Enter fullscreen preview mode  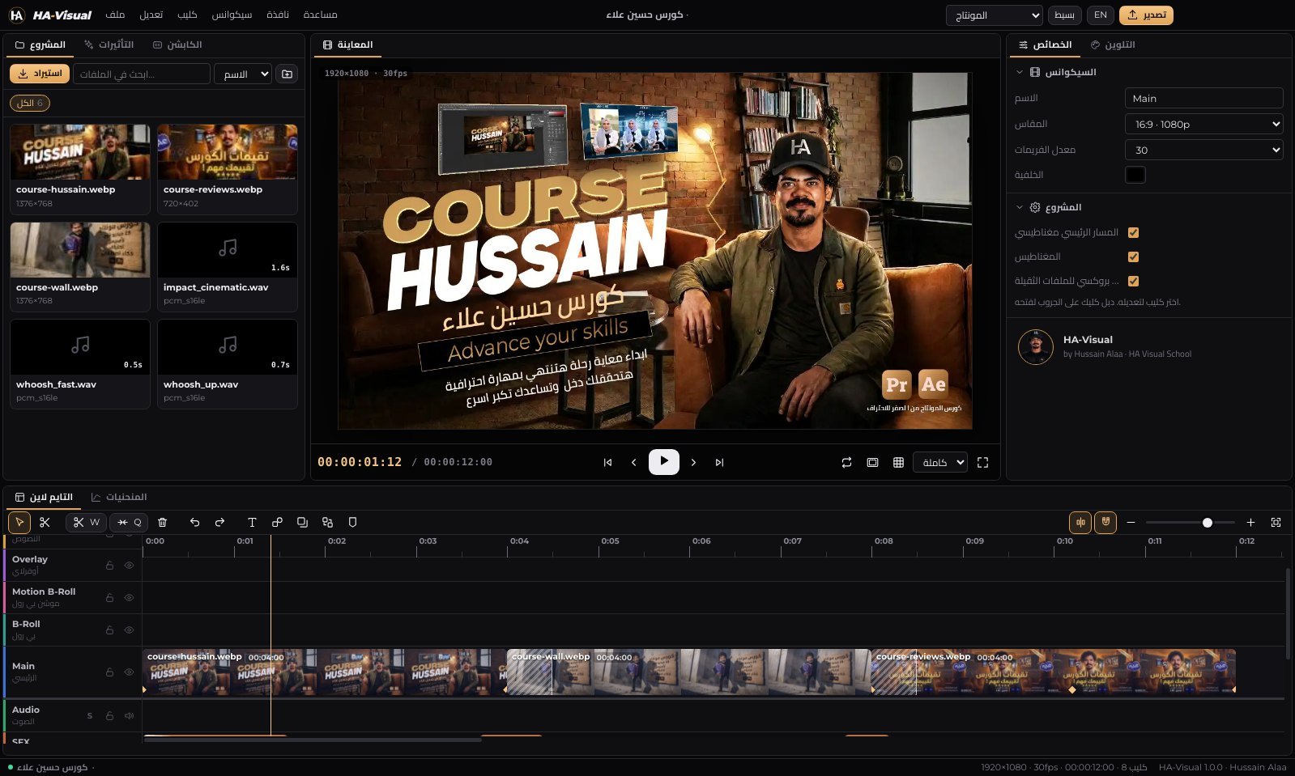coord(982,462)
